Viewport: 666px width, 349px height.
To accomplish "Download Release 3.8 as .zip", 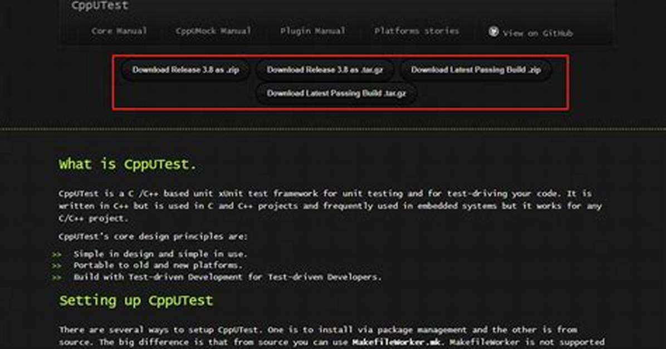I will pyautogui.click(x=185, y=70).
